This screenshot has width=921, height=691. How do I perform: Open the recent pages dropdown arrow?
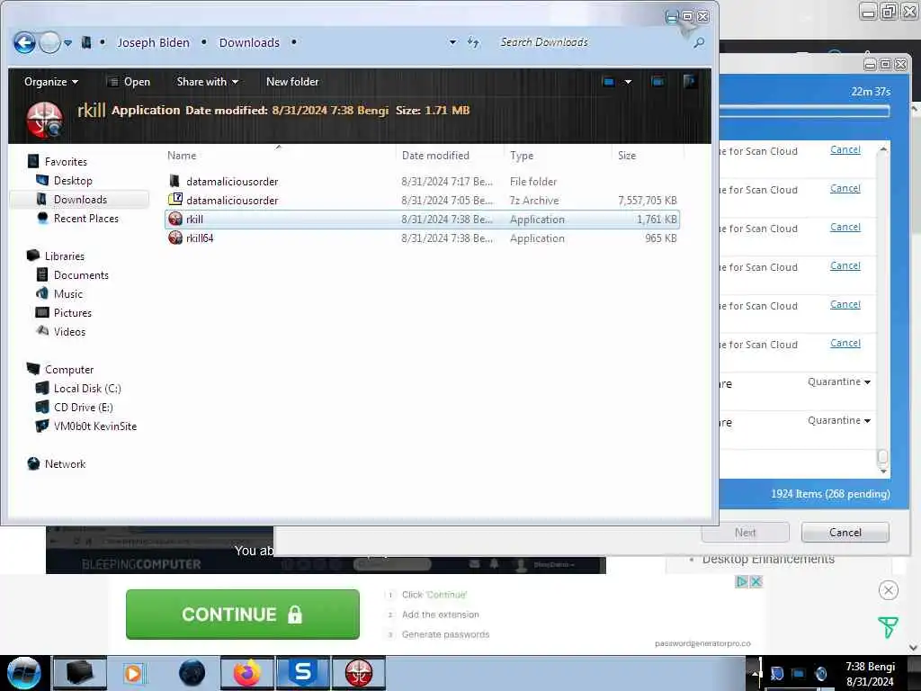[x=68, y=43]
